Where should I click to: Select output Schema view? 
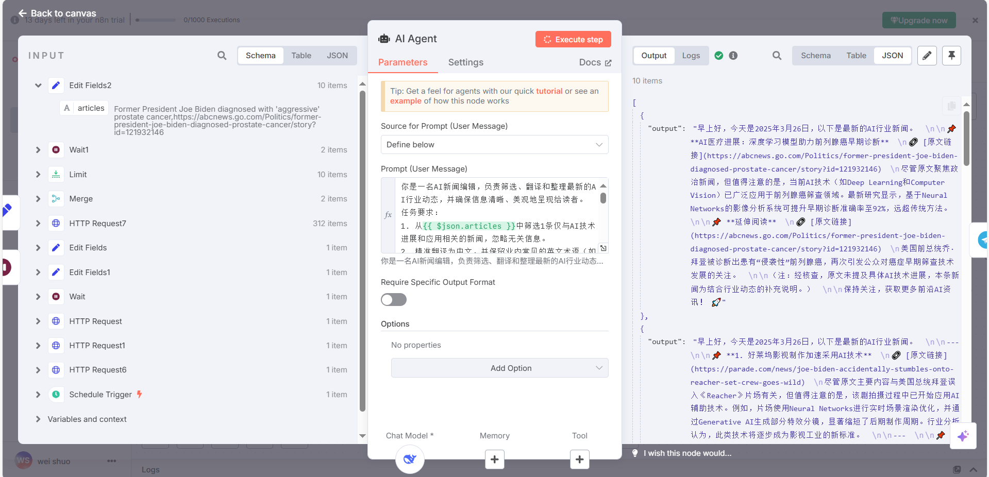(x=815, y=56)
